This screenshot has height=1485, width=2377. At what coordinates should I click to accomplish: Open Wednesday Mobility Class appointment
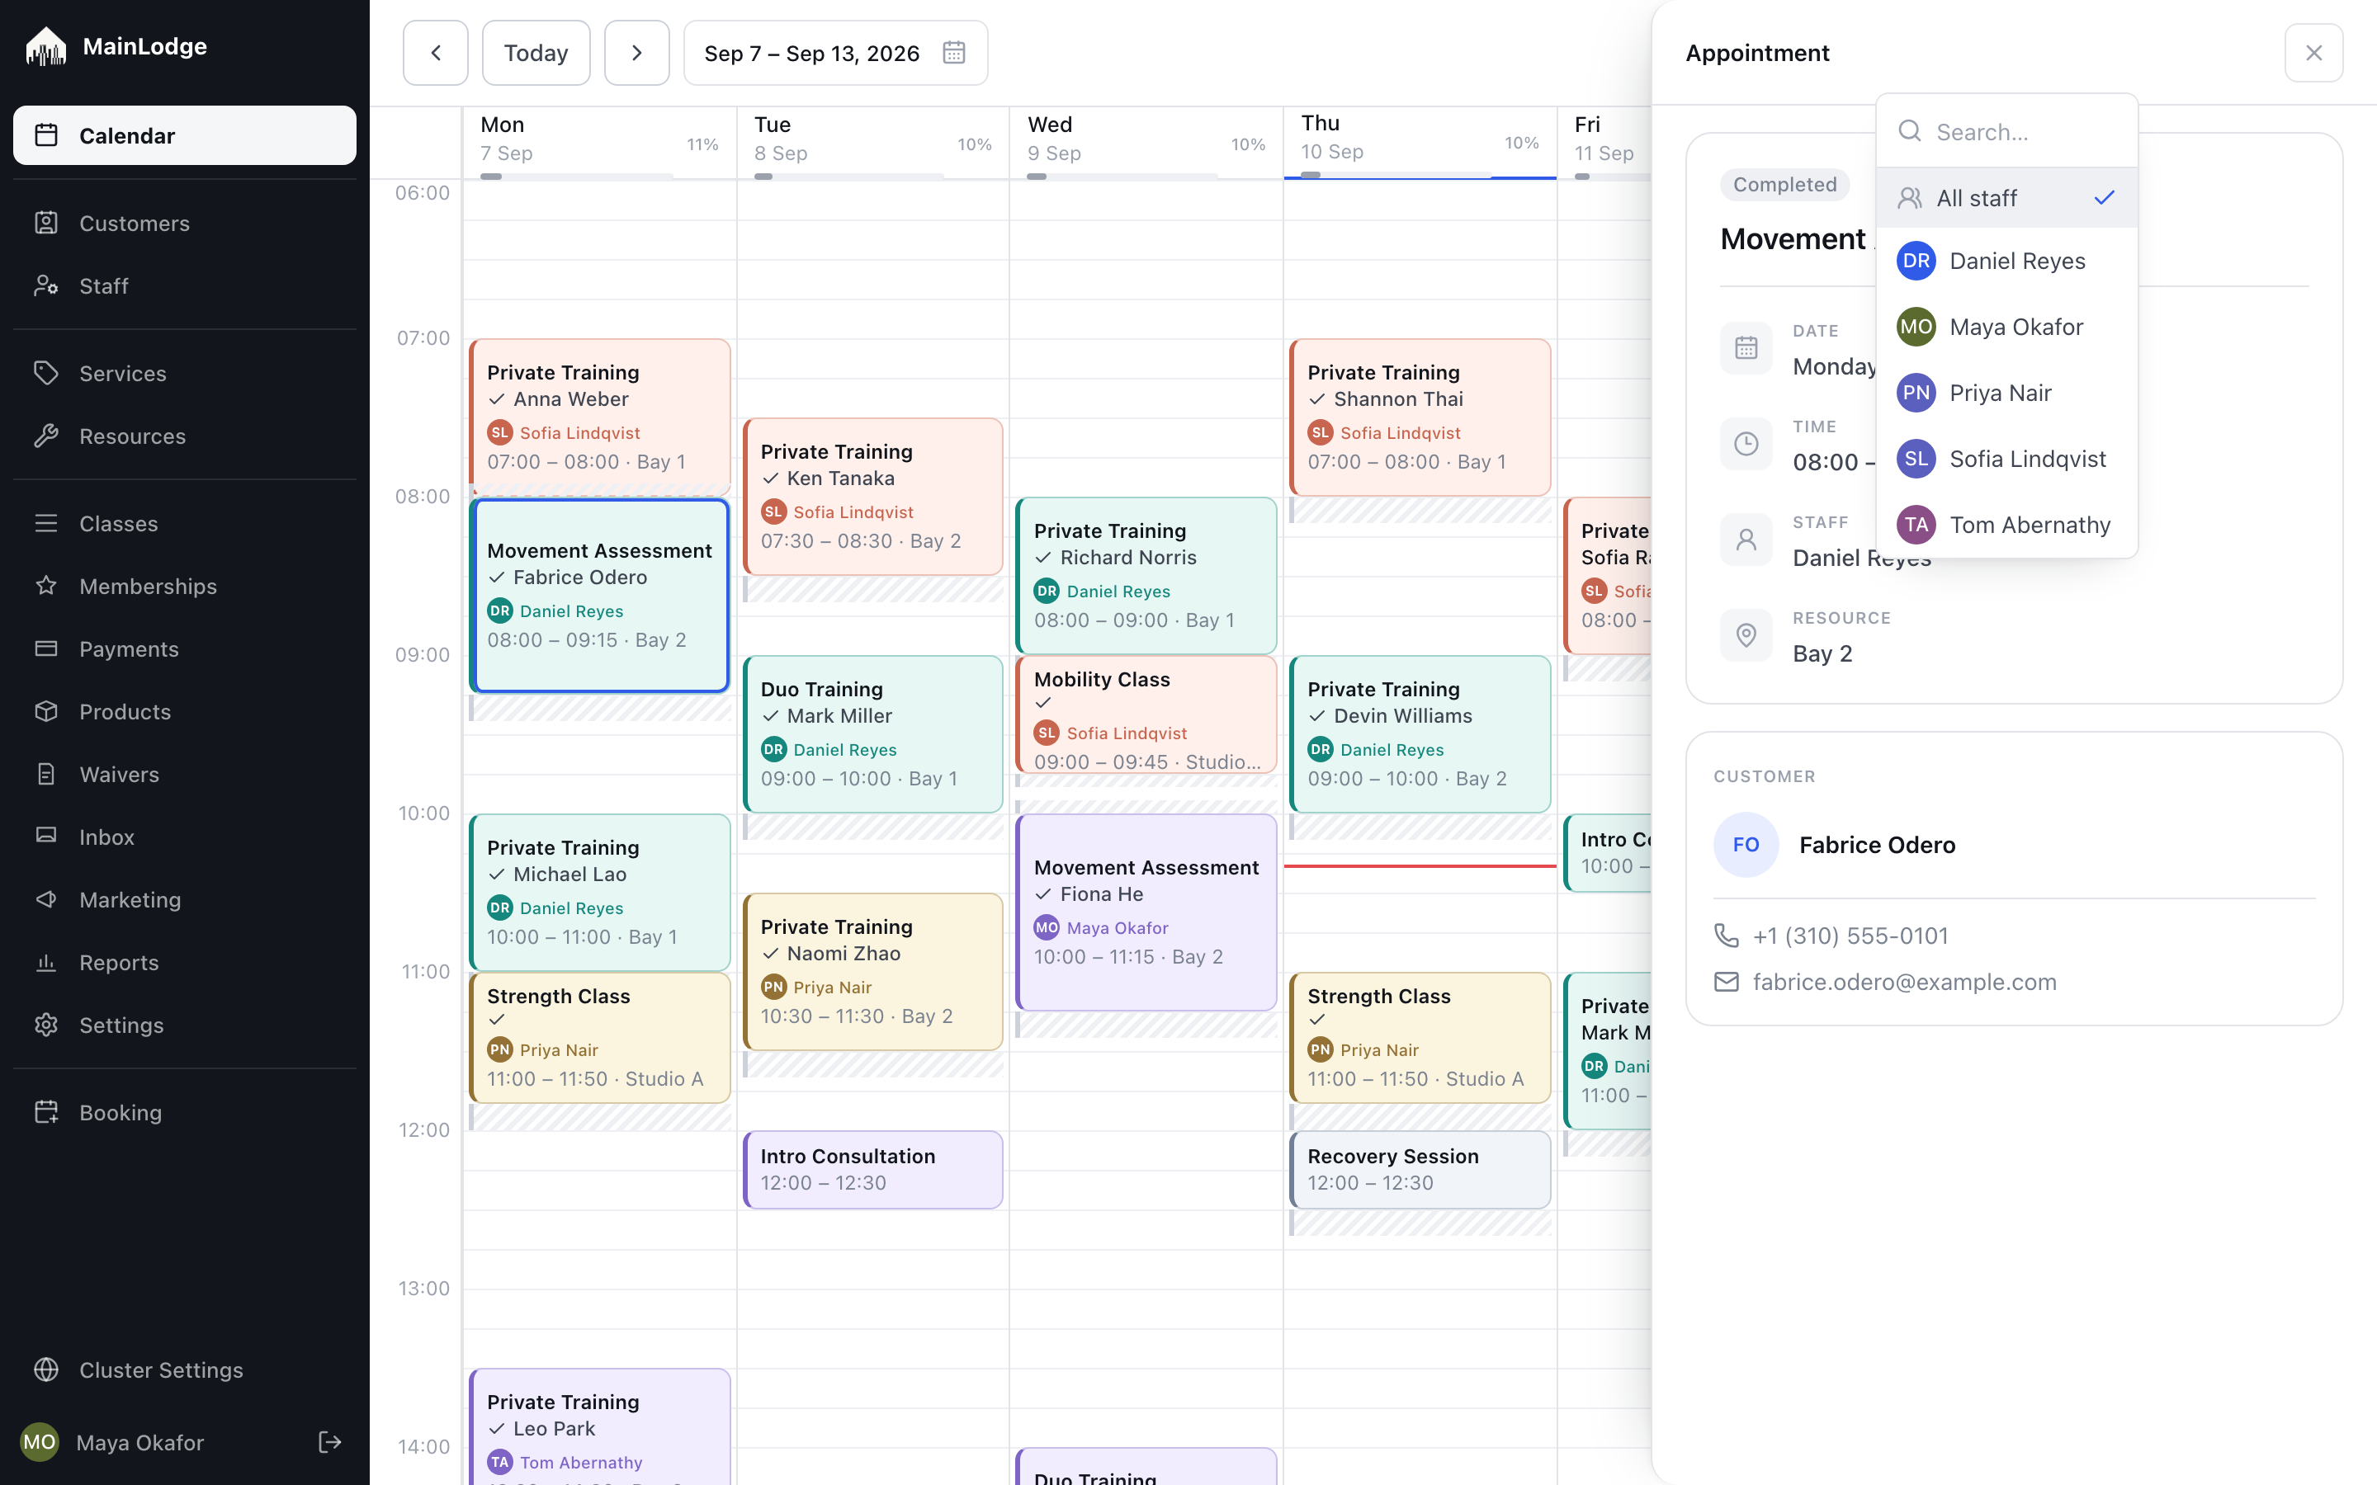(x=1146, y=714)
